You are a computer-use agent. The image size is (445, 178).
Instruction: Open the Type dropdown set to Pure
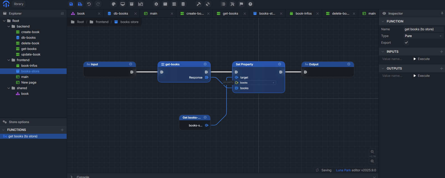tap(423, 36)
